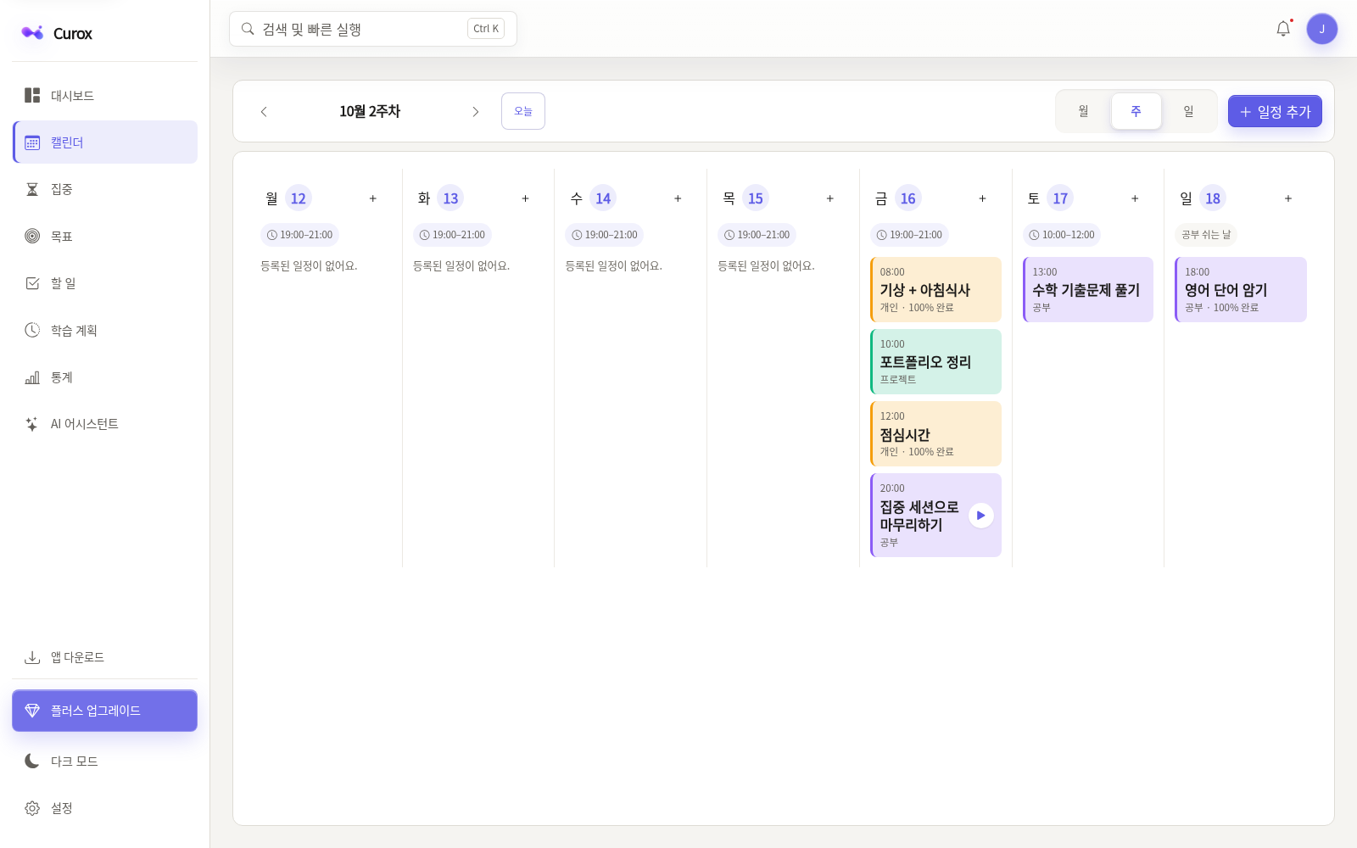Go to next week arrow
This screenshot has width=1357, height=848.
click(x=476, y=111)
